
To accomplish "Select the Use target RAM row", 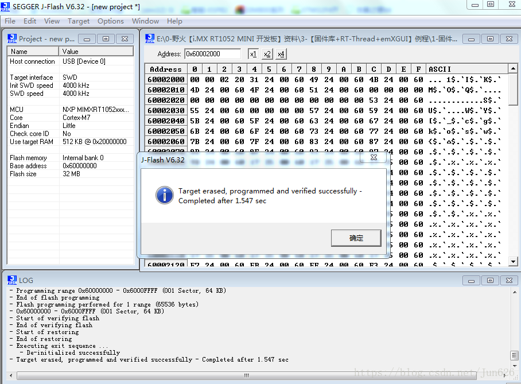I will (71, 142).
